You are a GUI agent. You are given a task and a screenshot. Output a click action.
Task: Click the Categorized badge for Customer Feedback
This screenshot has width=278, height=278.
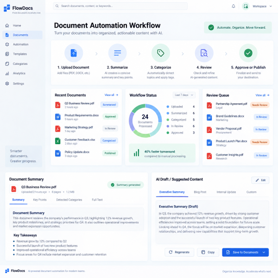(109, 140)
